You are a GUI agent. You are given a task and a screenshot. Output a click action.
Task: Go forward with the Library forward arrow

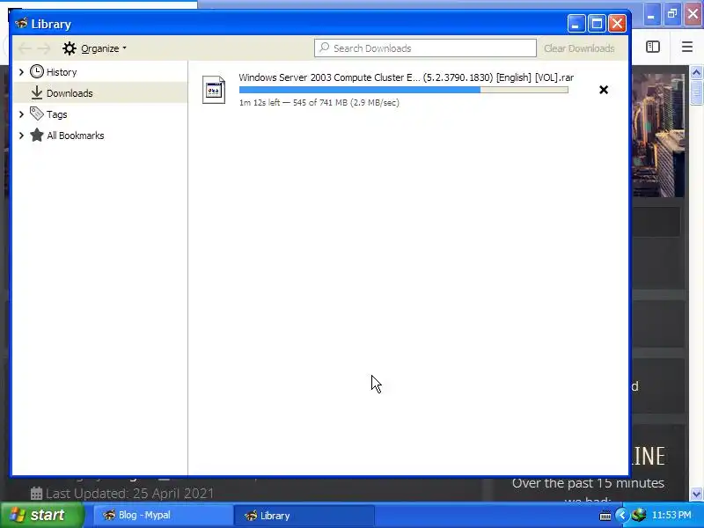tap(43, 48)
